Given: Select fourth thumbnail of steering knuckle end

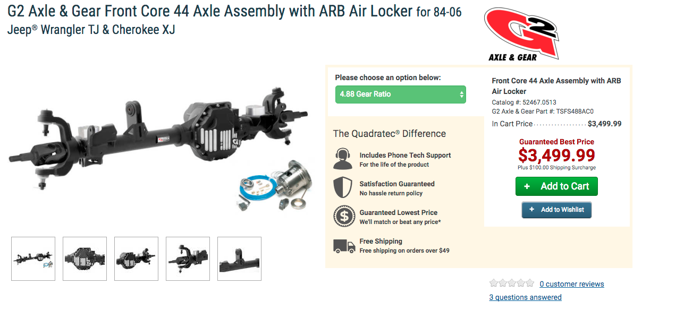Looking at the screenshot, I should [188, 259].
